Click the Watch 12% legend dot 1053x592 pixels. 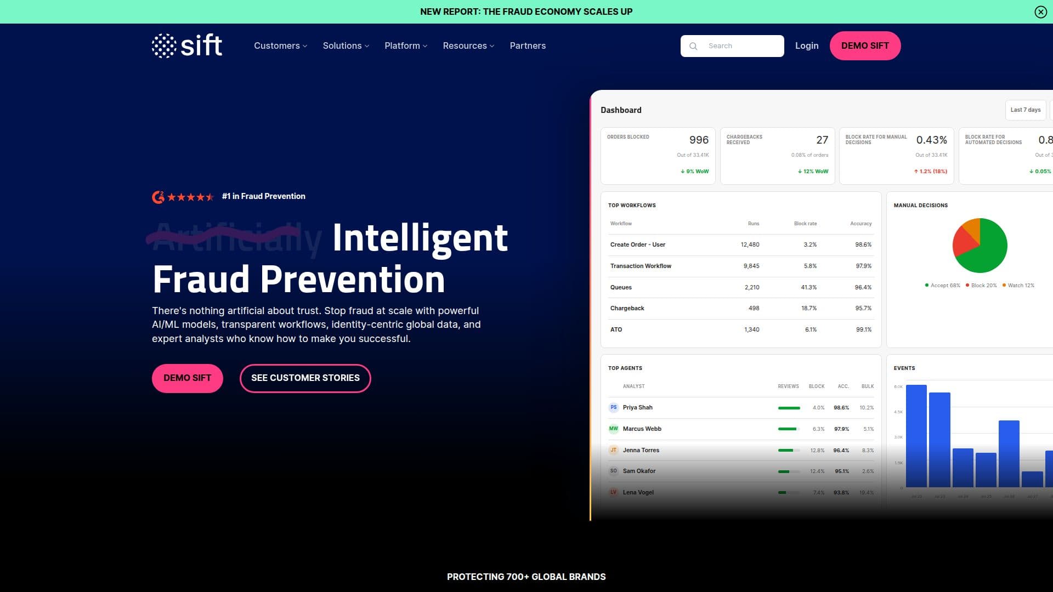(1004, 285)
